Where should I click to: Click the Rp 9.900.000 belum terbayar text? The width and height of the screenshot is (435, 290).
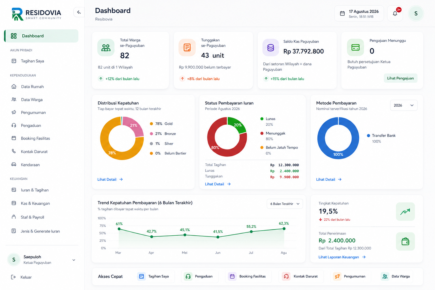205,67
